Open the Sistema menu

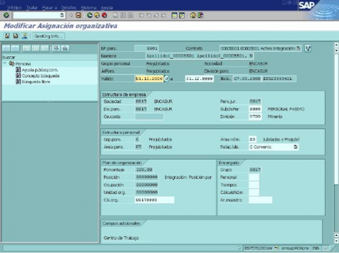tap(89, 7)
